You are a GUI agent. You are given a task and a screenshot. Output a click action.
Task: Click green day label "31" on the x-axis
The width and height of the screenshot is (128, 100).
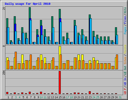pyautogui.click(x=120, y=97)
